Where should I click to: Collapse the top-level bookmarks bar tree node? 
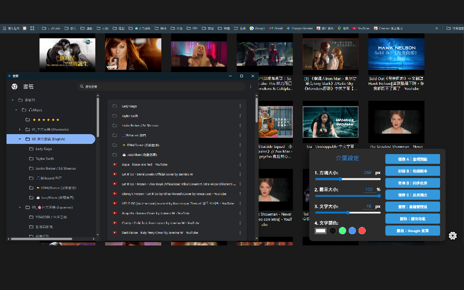12,100
